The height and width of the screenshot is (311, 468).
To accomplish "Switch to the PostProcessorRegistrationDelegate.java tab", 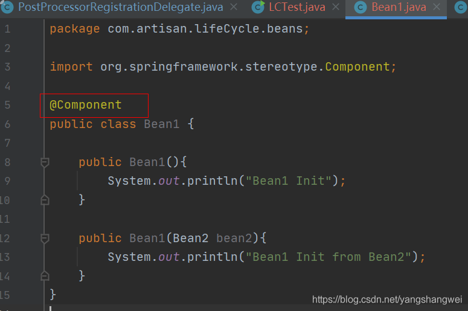I will (121, 8).
